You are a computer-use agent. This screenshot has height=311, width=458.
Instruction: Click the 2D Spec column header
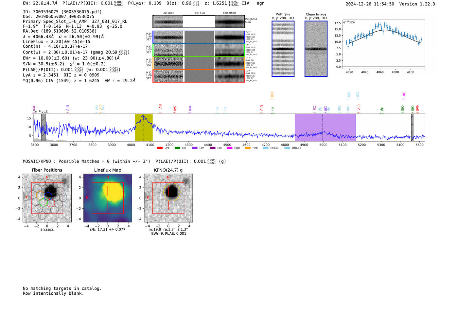pyautogui.click(x=168, y=13)
